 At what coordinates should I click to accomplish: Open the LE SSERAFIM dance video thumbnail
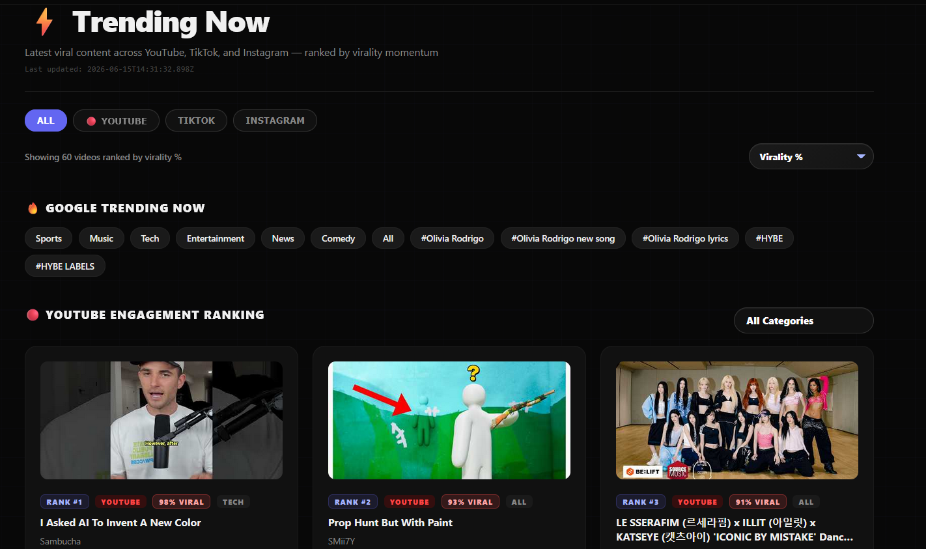737,420
